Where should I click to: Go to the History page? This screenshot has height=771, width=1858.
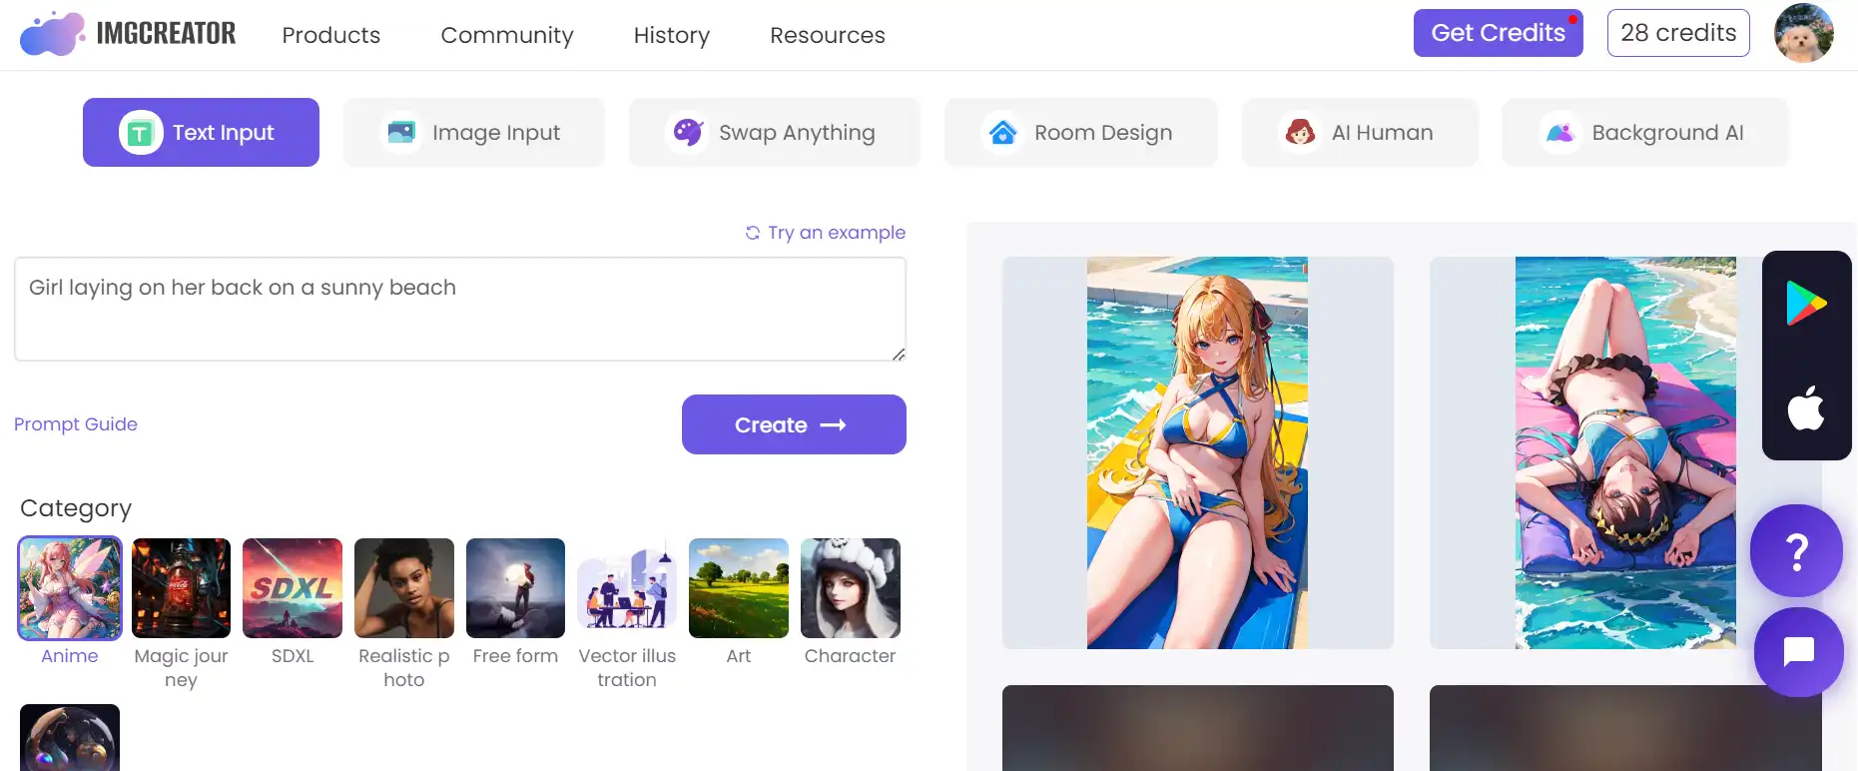[672, 35]
